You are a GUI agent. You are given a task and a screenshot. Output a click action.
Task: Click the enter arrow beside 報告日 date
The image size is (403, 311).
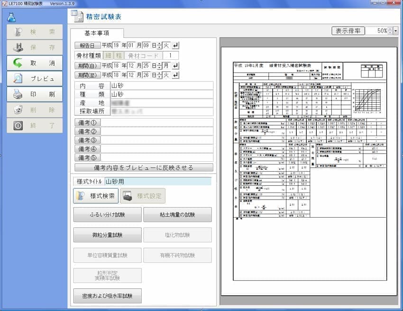pos(176,46)
